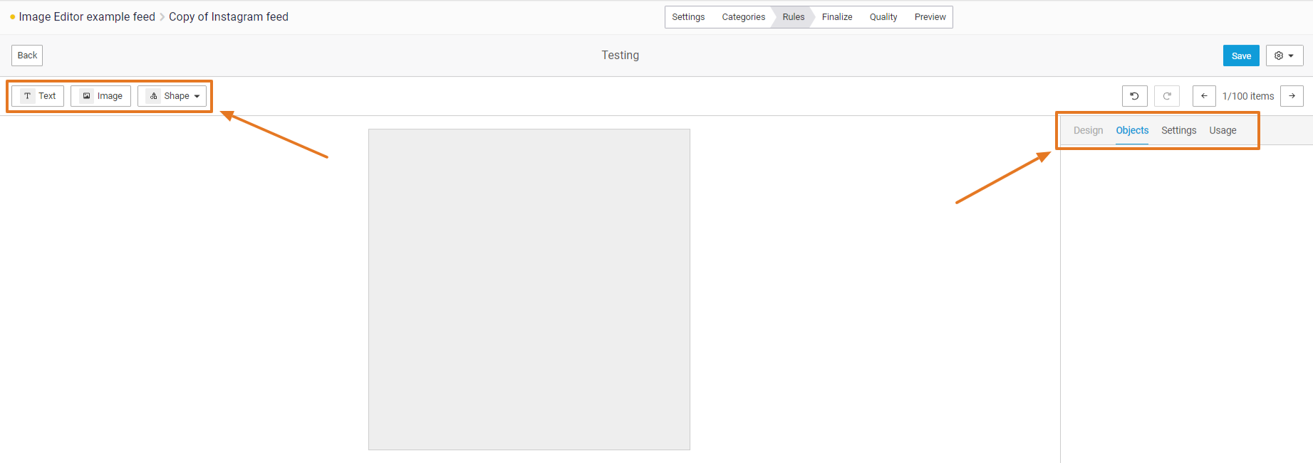Screen dimensions: 1313x463
Task: Click the Image Editor example feed breadcrumb
Action: pyautogui.click(x=87, y=17)
